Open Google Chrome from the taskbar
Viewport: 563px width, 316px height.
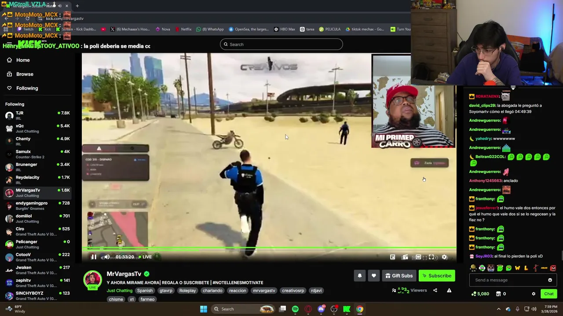coord(360,309)
